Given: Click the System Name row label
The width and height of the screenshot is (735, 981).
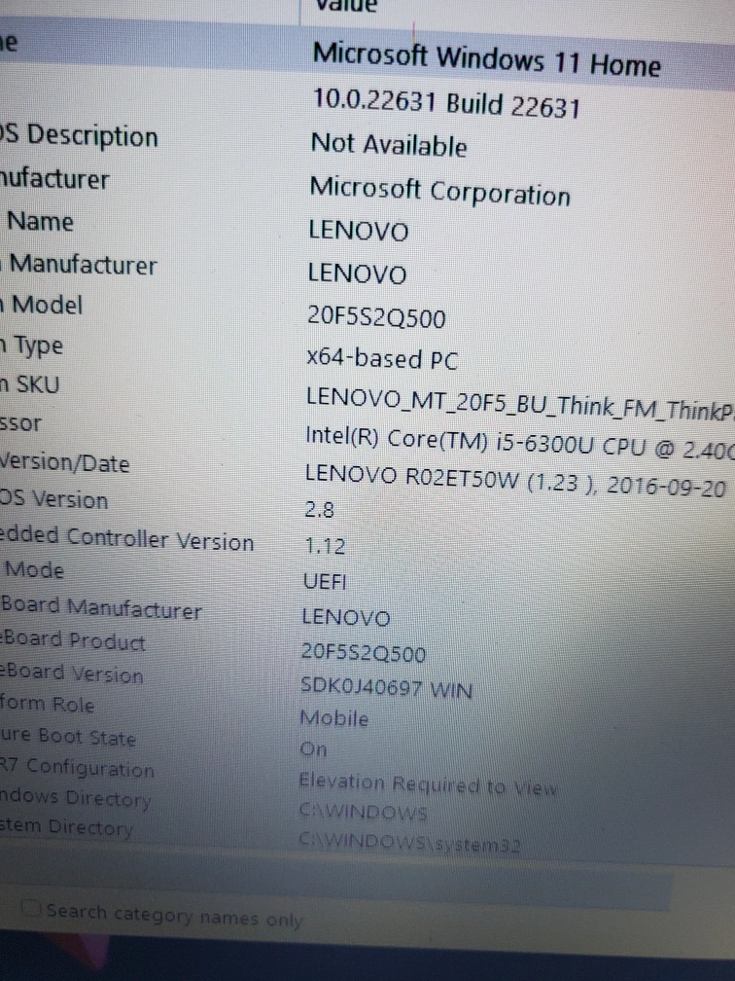Looking at the screenshot, I should pyautogui.click(x=40, y=222).
